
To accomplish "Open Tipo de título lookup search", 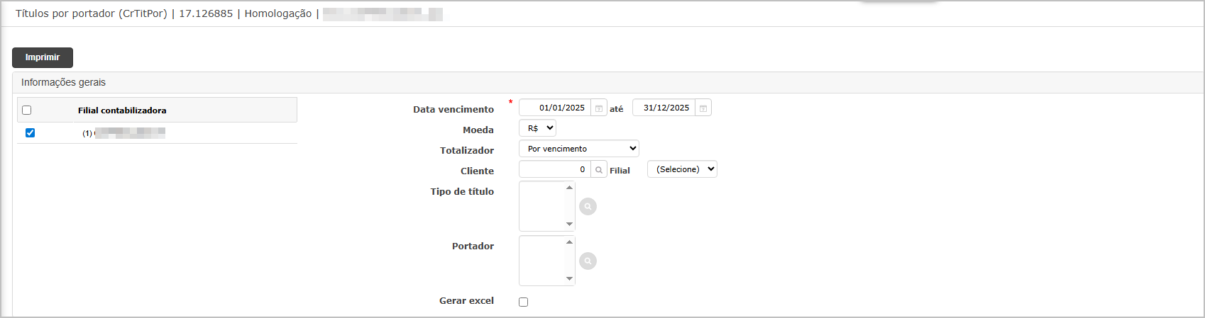I will click(588, 206).
